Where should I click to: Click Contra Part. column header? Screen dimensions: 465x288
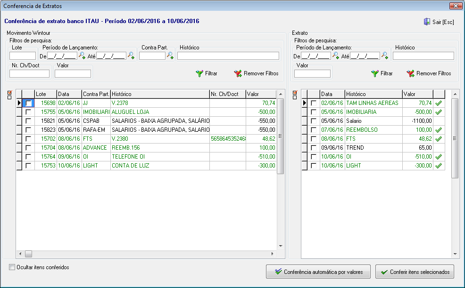(96, 94)
